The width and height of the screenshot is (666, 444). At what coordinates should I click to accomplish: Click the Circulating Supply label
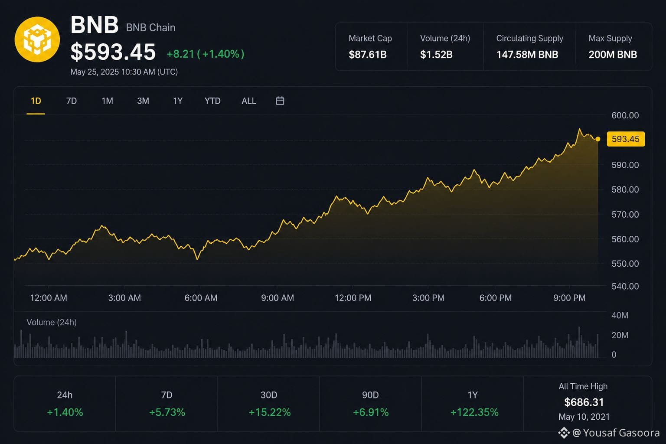coord(530,39)
